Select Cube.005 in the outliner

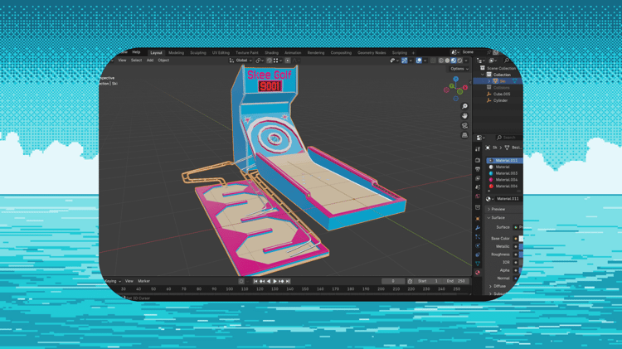(x=501, y=94)
